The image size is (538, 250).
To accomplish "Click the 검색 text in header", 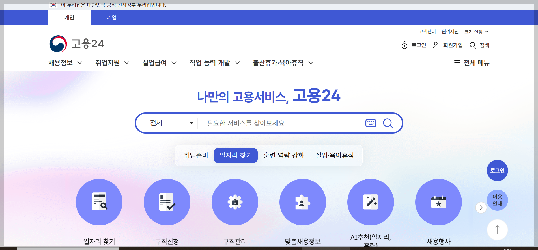I will click(485, 45).
